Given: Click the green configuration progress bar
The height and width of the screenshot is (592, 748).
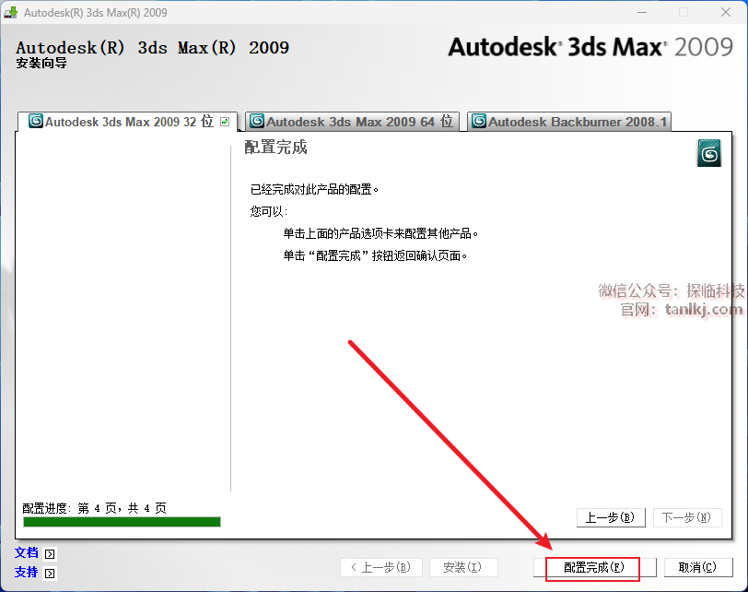Looking at the screenshot, I should pyautogui.click(x=123, y=522).
